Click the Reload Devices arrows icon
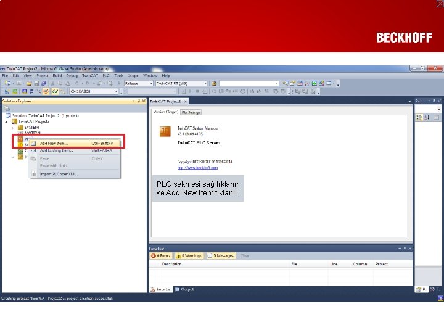Viewport: 444px width, 333px height. [31, 91]
